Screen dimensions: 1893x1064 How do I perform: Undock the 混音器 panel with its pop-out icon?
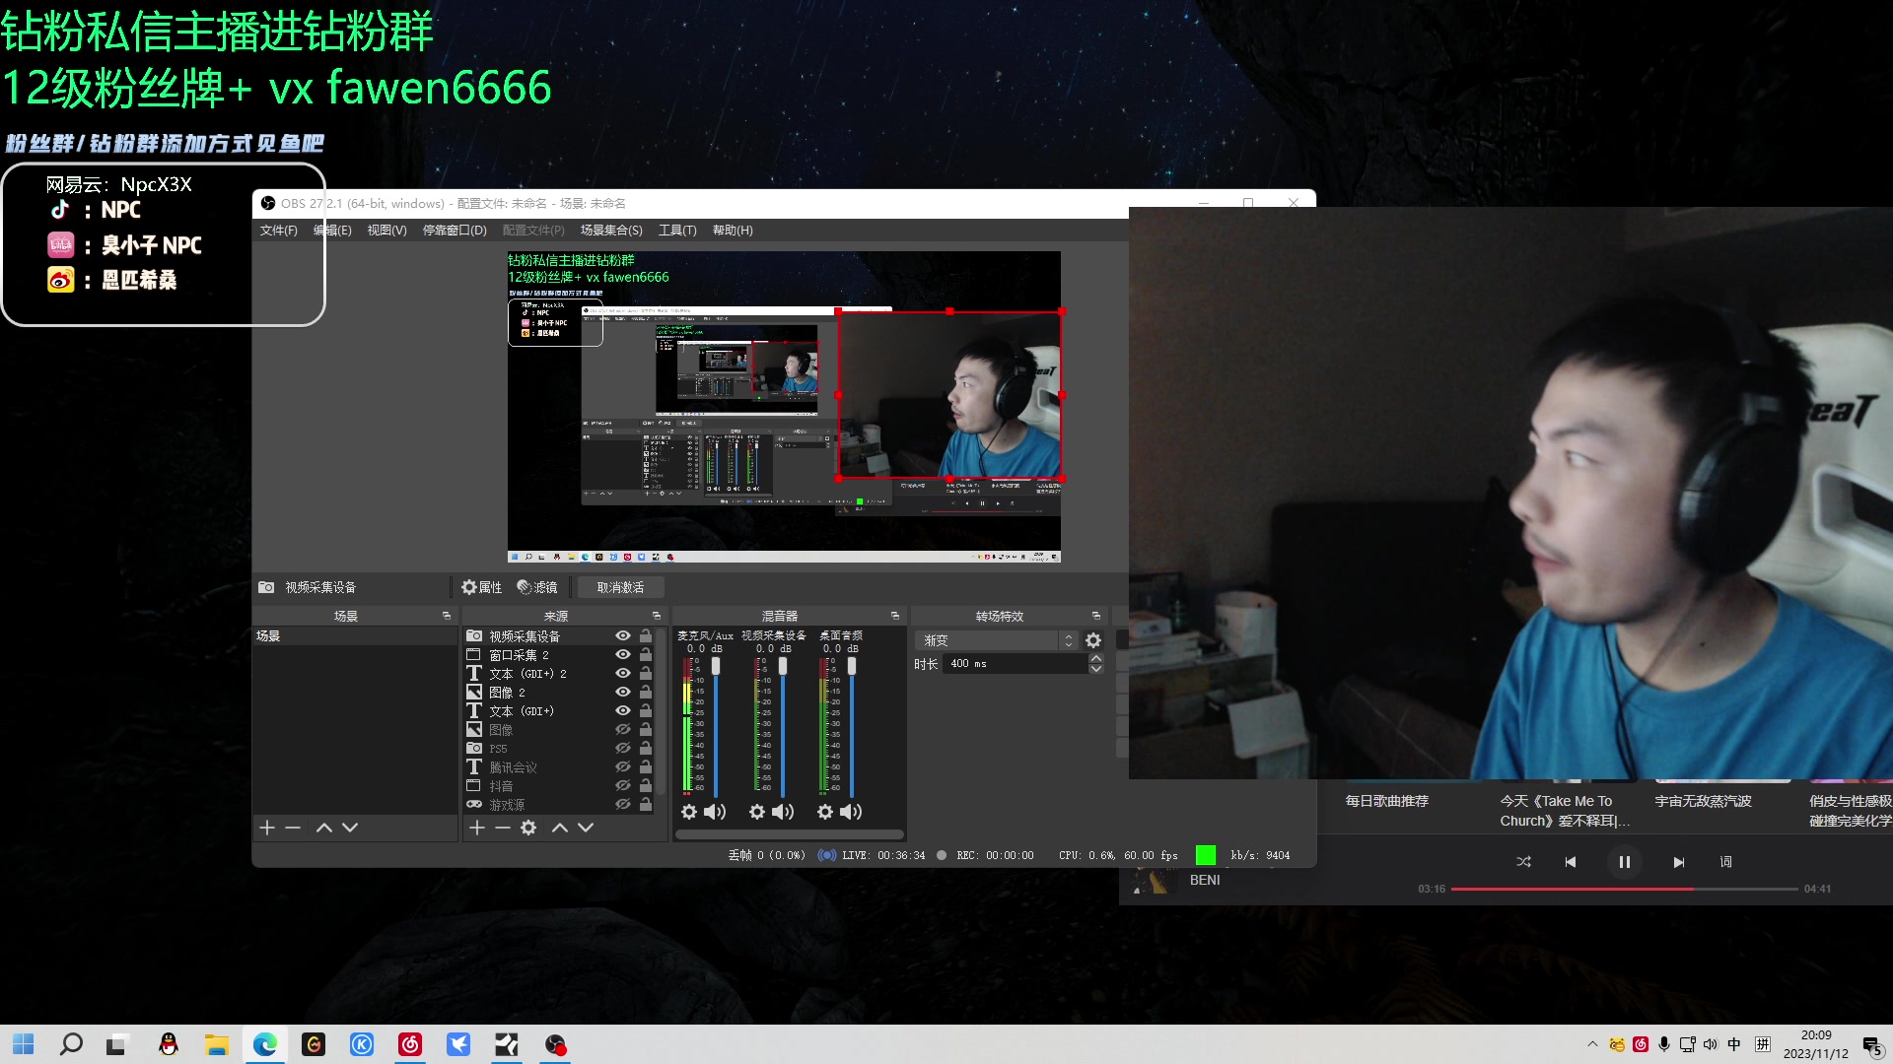pyautogui.click(x=895, y=616)
